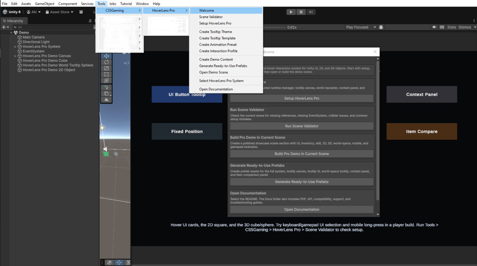Mute audio with the speaker icon

click(x=434, y=27)
